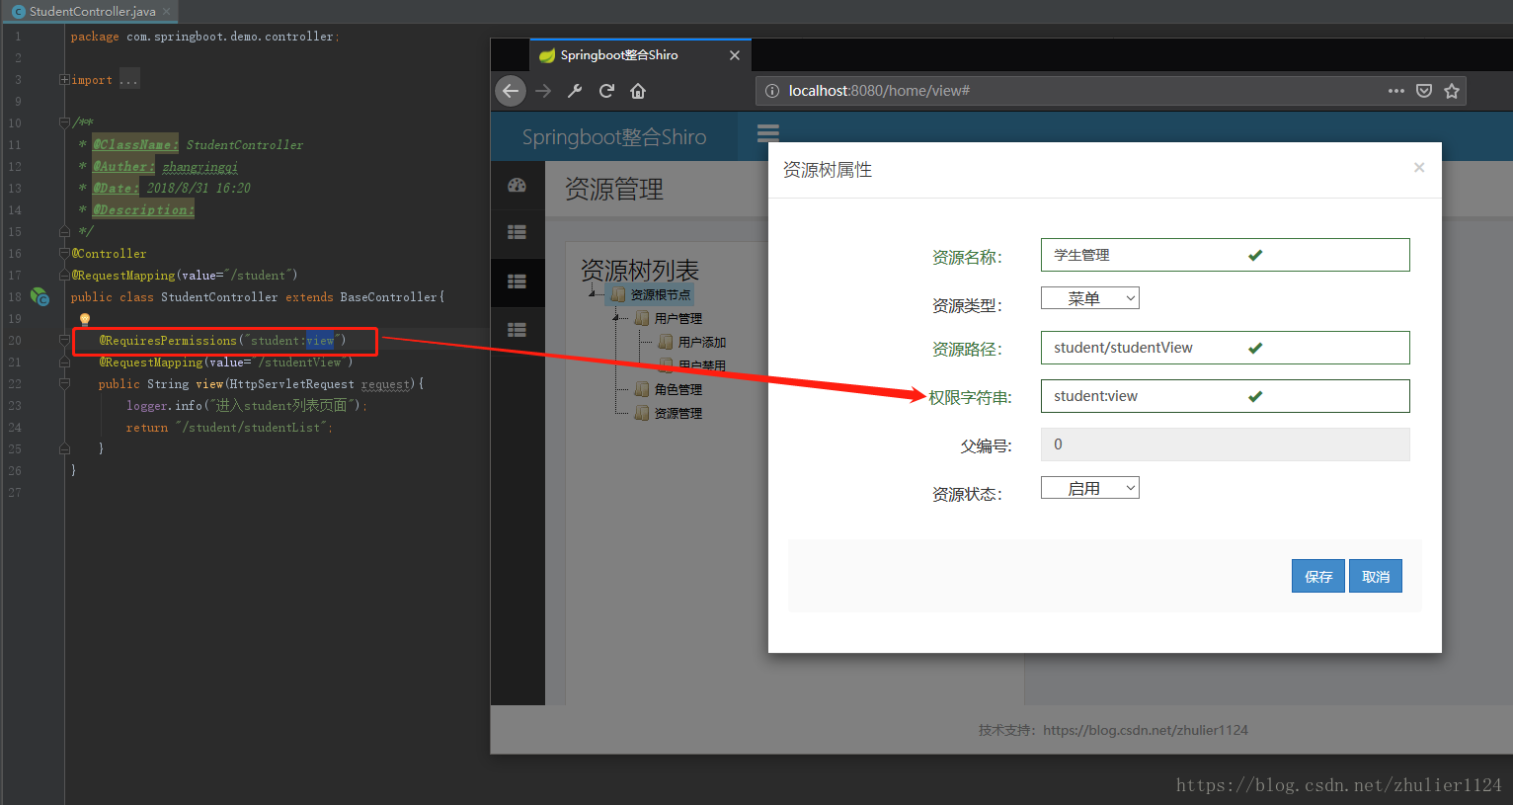Click the 权限字符串 input field
The width and height of the screenshot is (1513, 805).
pyautogui.click(x=1225, y=396)
